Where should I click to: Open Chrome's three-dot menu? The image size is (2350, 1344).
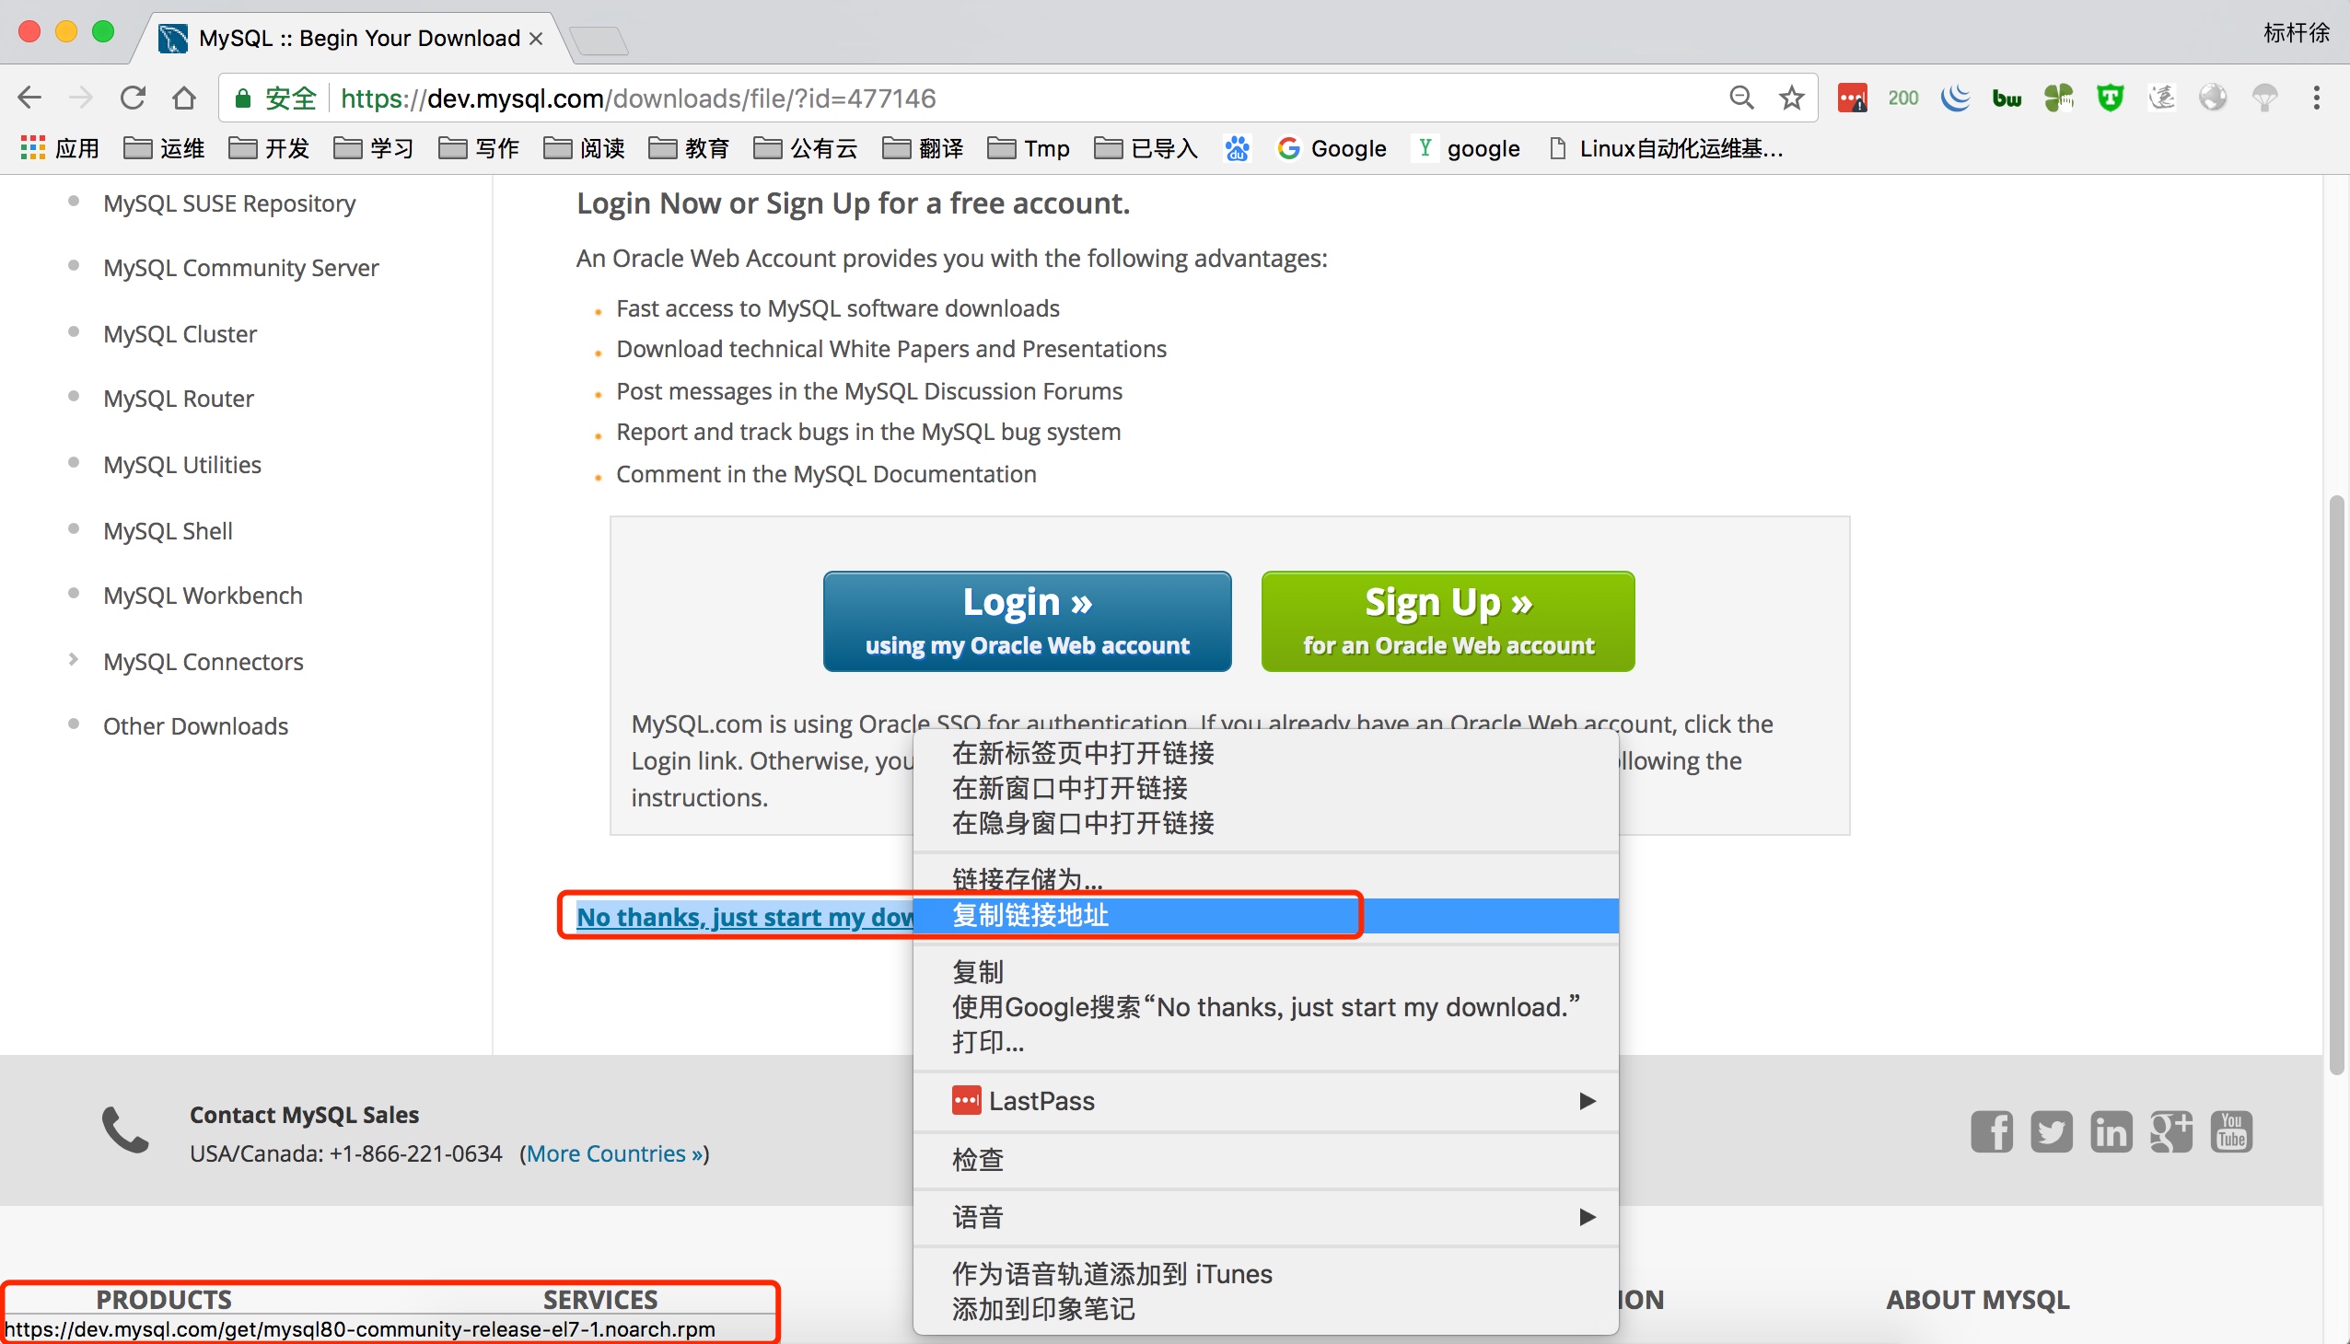[2316, 98]
